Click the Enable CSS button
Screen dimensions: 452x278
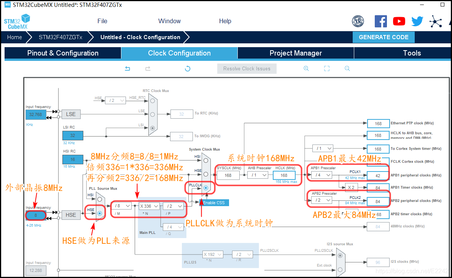214,203
